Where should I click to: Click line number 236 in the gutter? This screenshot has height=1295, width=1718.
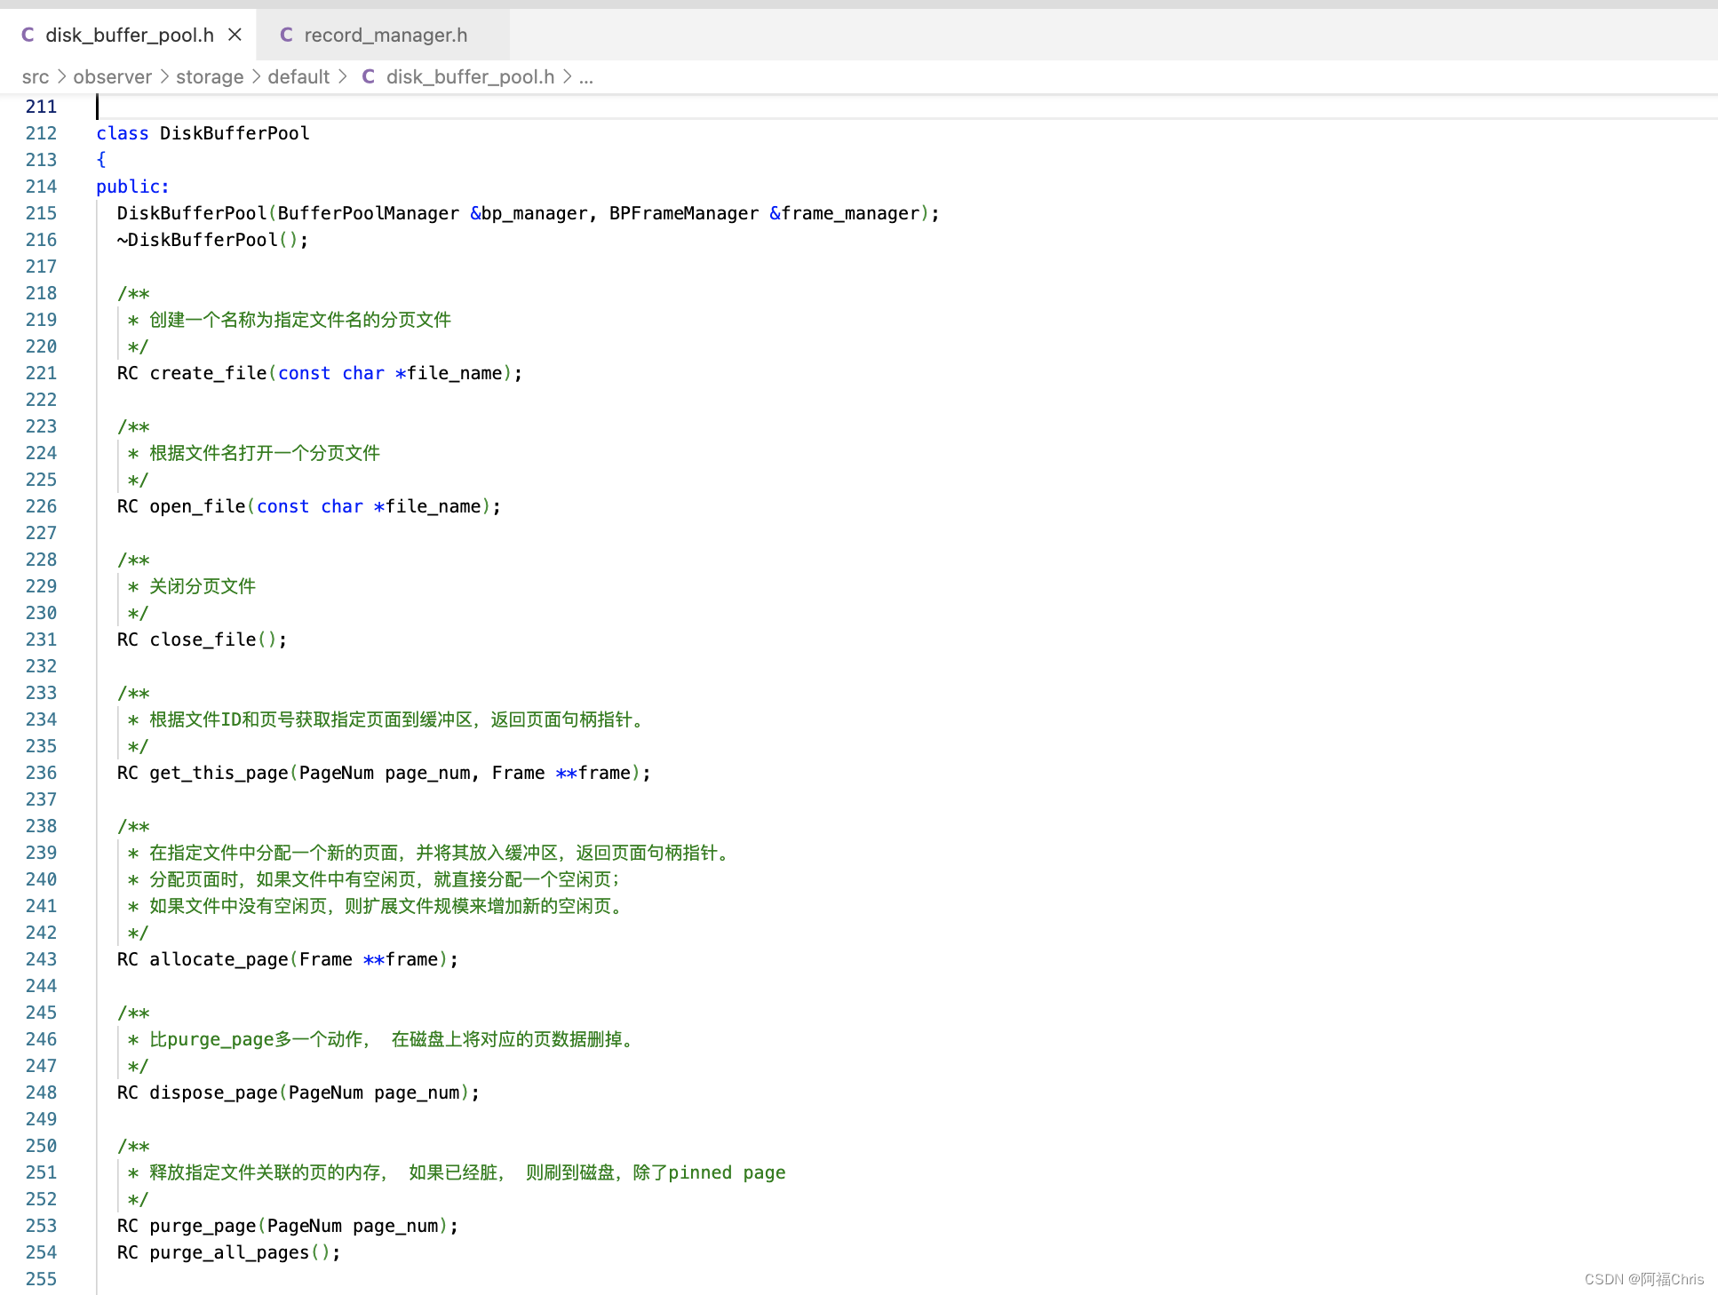pyautogui.click(x=41, y=773)
